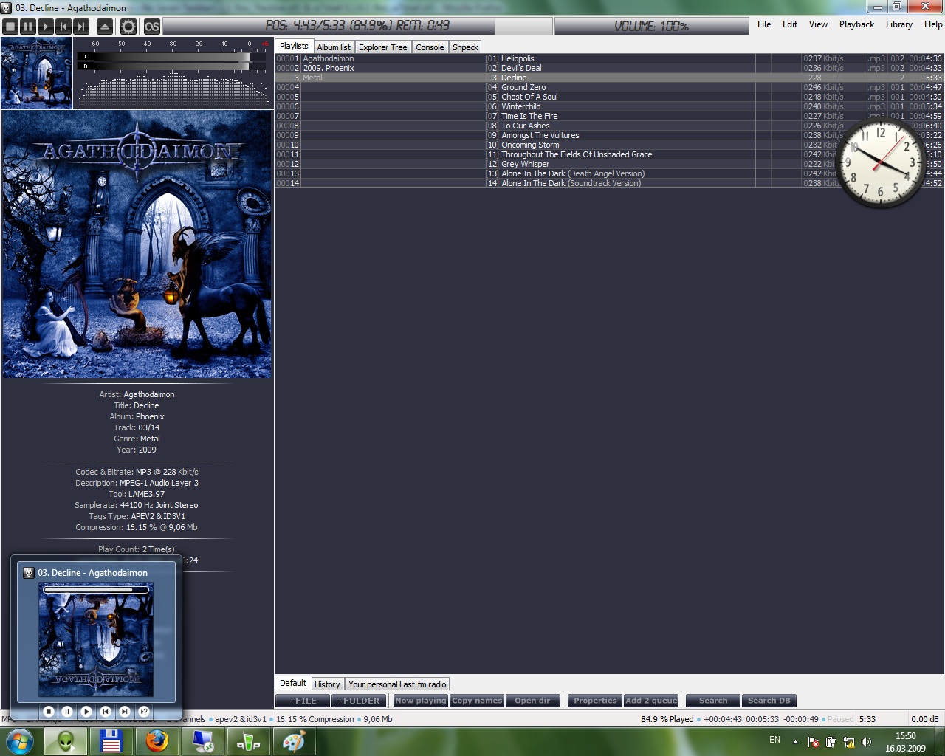
Task: Open Paint from the taskbar
Action: (x=294, y=741)
